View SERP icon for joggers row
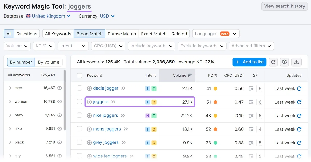The height and width of the screenshot is (162, 311). 251,102
